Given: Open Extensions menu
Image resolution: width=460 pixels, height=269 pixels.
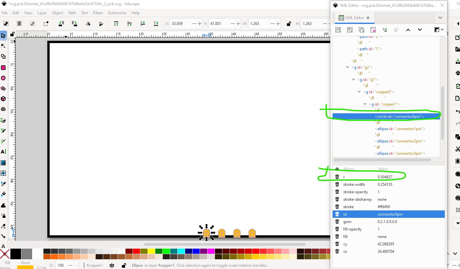Looking at the screenshot, I should (117, 13).
